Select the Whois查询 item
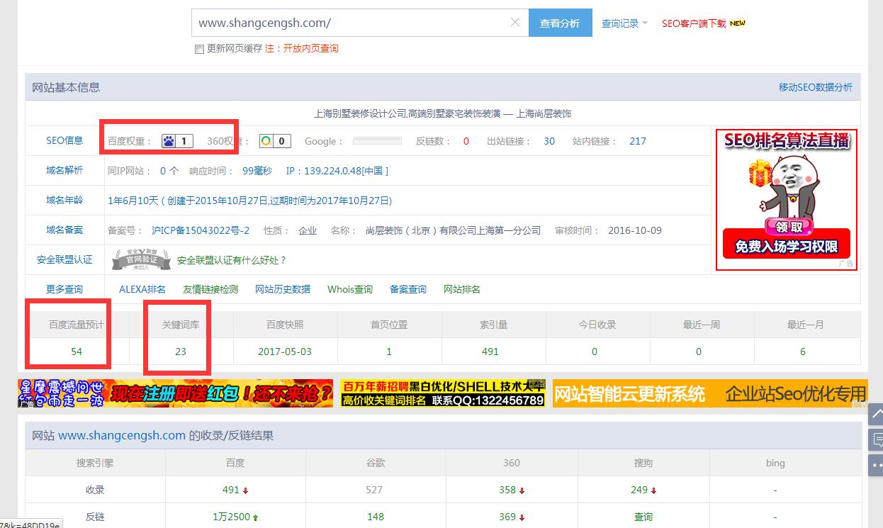Image resolution: width=883 pixels, height=528 pixels. pos(350,289)
